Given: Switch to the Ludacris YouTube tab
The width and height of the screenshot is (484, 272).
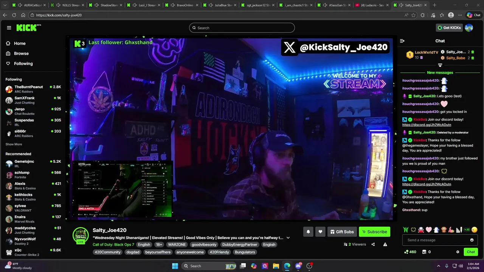Looking at the screenshot, I should 372,5.
